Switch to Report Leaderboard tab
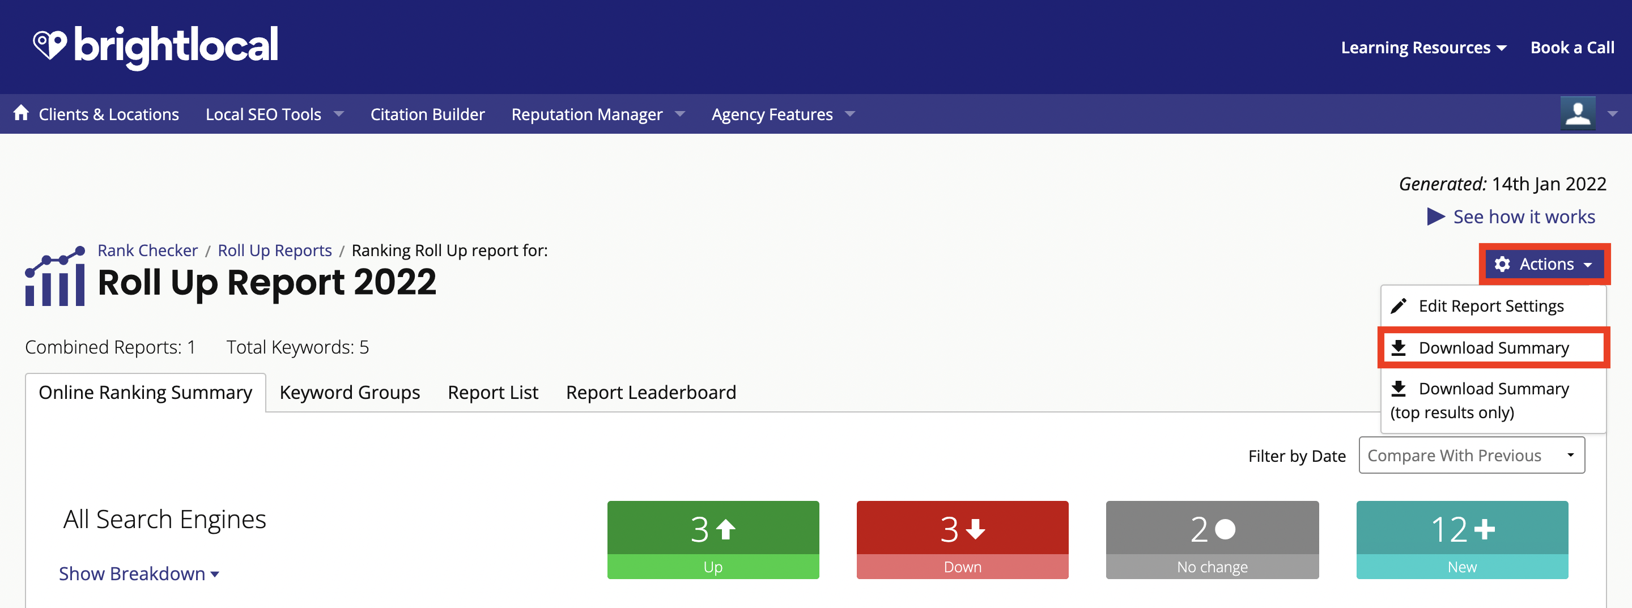This screenshot has height=608, width=1632. point(651,393)
